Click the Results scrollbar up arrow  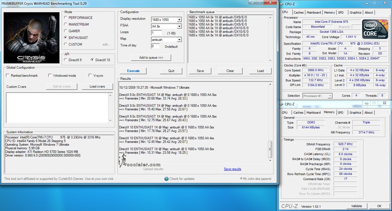(x=270, y=84)
